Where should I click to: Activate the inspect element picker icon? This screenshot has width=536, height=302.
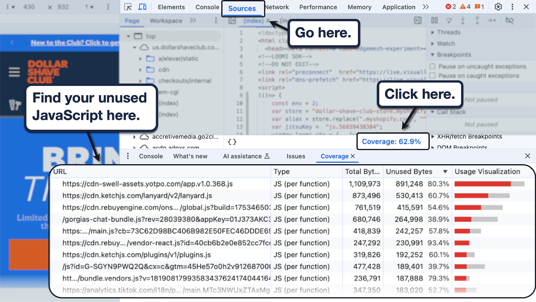pyautogui.click(x=128, y=7)
